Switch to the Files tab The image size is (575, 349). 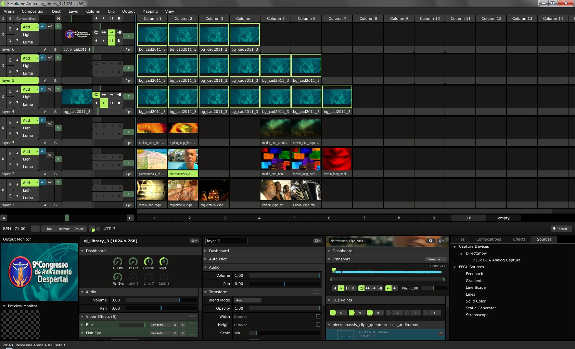click(x=460, y=240)
